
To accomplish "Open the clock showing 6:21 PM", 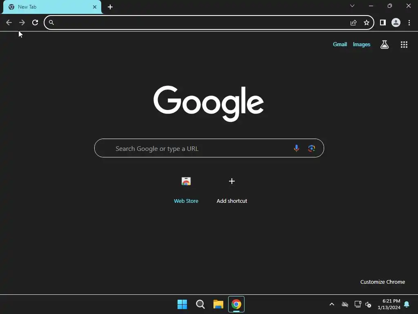I will click(x=389, y=304).
